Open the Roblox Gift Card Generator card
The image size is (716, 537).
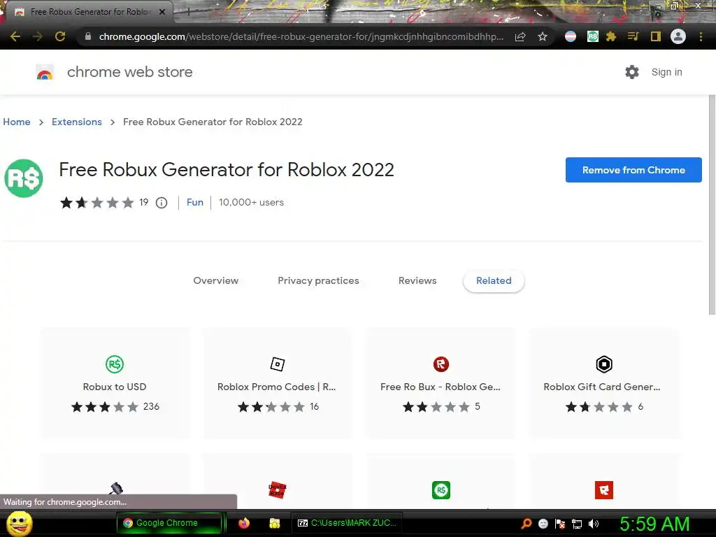(603, 383)
